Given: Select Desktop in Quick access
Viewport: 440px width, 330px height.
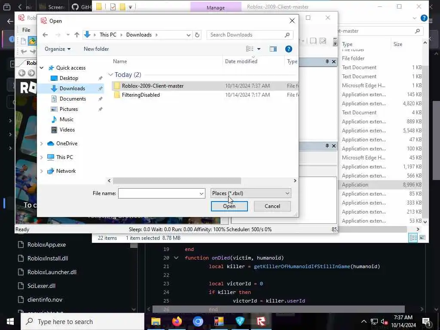Looking at the screenshot, I should pos(69,78).
